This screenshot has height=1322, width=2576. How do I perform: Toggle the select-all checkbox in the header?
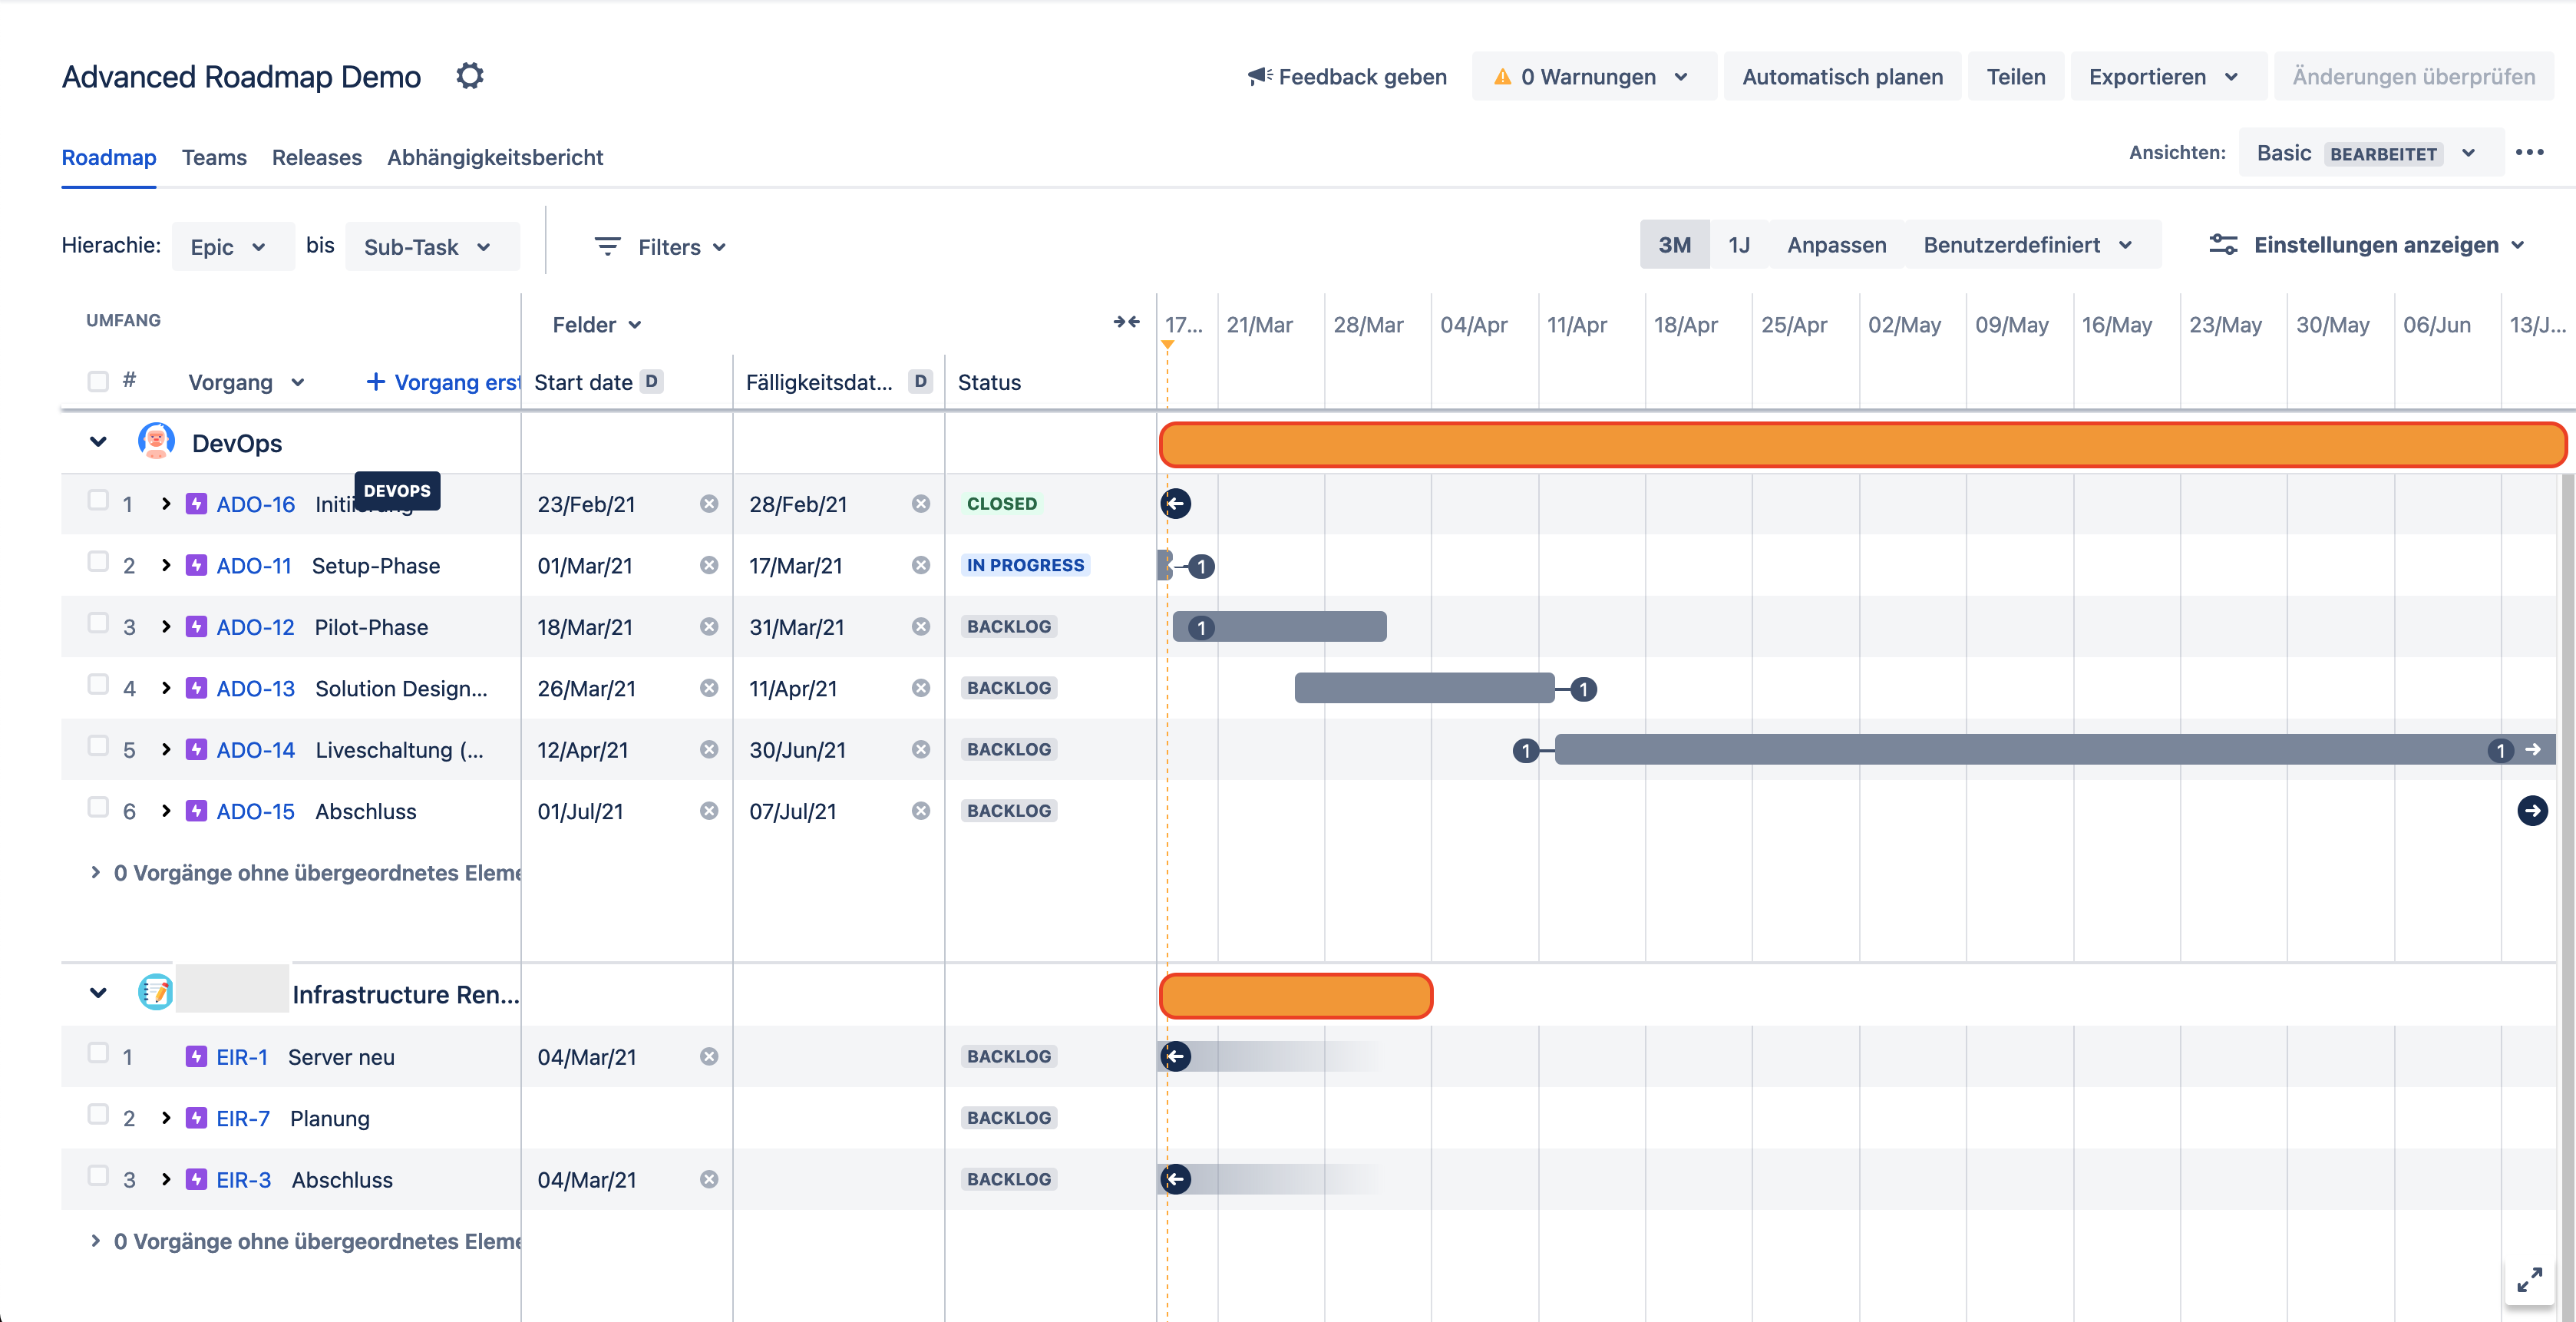coord(98,381)
